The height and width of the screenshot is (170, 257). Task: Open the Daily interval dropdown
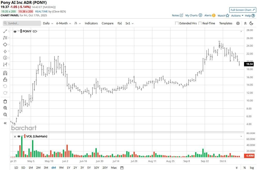pyautogui.click(x=48, y=23)
